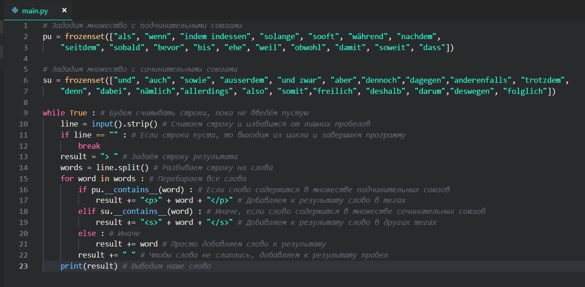Click the Python file icon on the tab
Viewport: 585px width, 287px height.
tap(15, 10)
